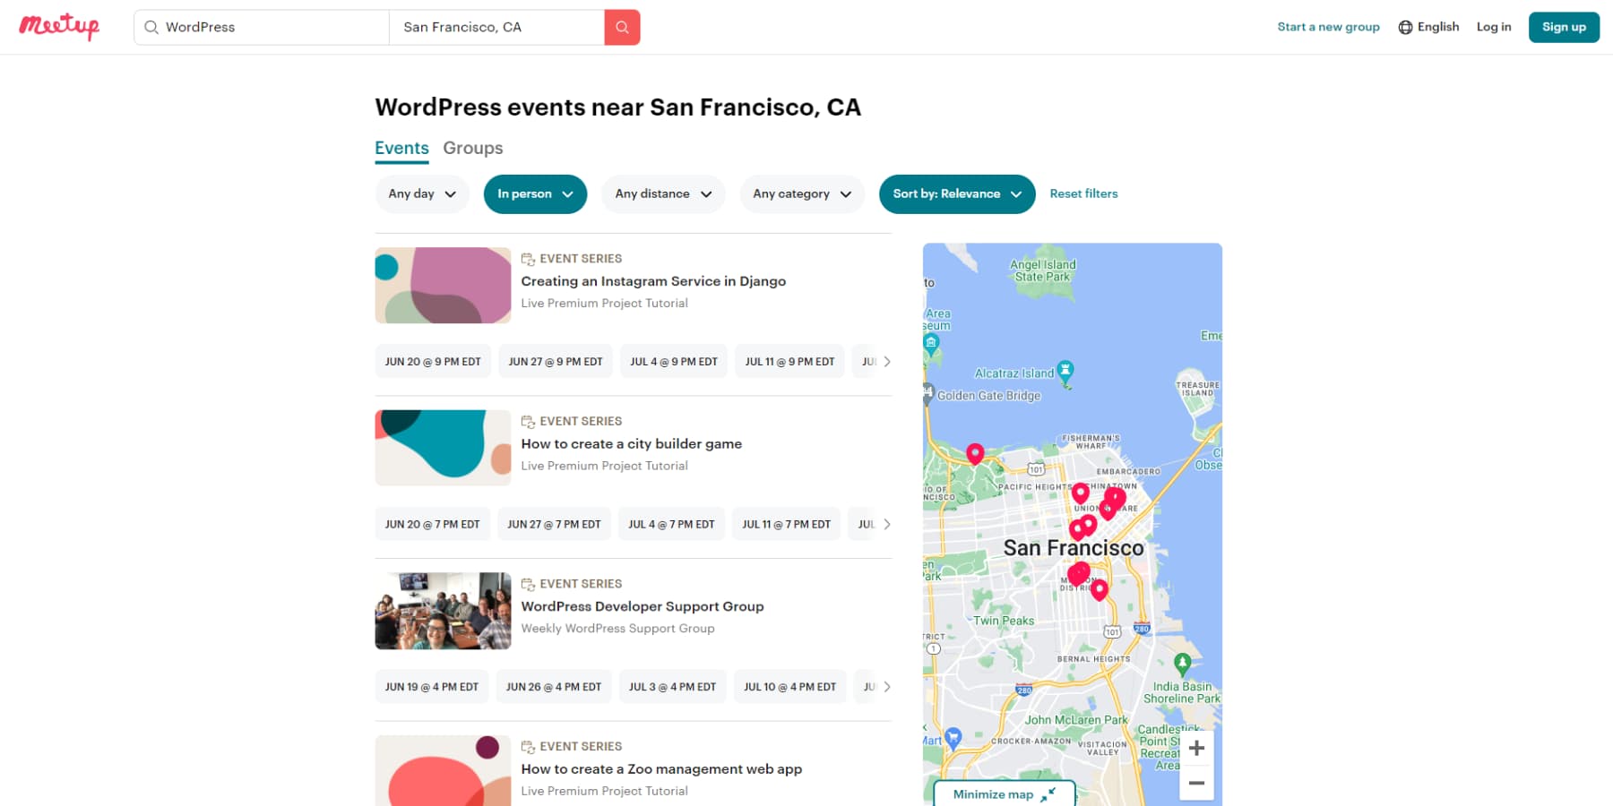Image resolution: width=1613 pixels, height=806 pixels.
Task: Open the Any day filter dropdown
Action: [x=421, y=193]
